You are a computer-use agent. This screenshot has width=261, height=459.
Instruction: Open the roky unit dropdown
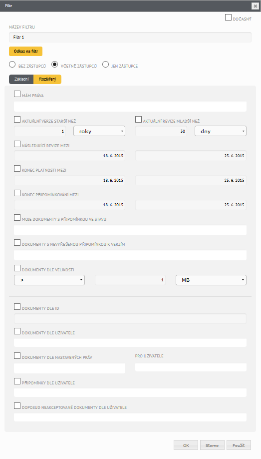(99, 131)
